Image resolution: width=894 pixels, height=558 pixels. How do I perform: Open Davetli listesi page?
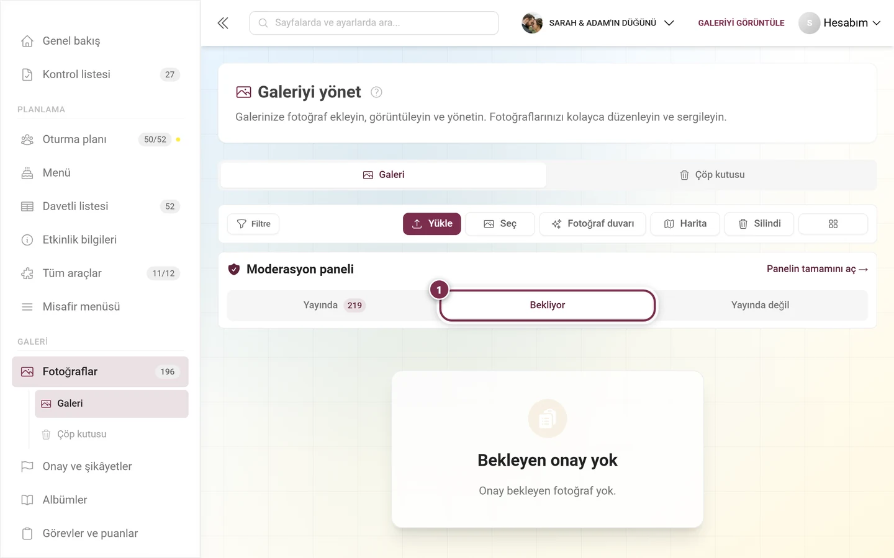click(x=100, y=206)
